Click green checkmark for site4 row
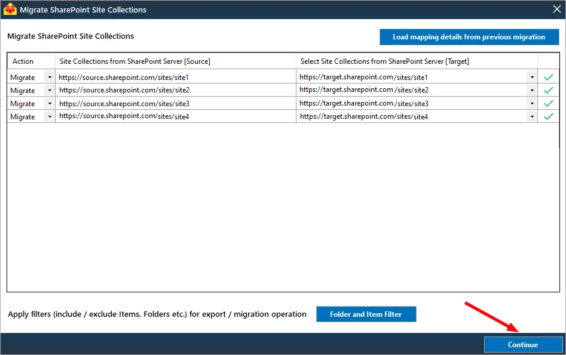The image size is (566, 355). coord(548,116)
